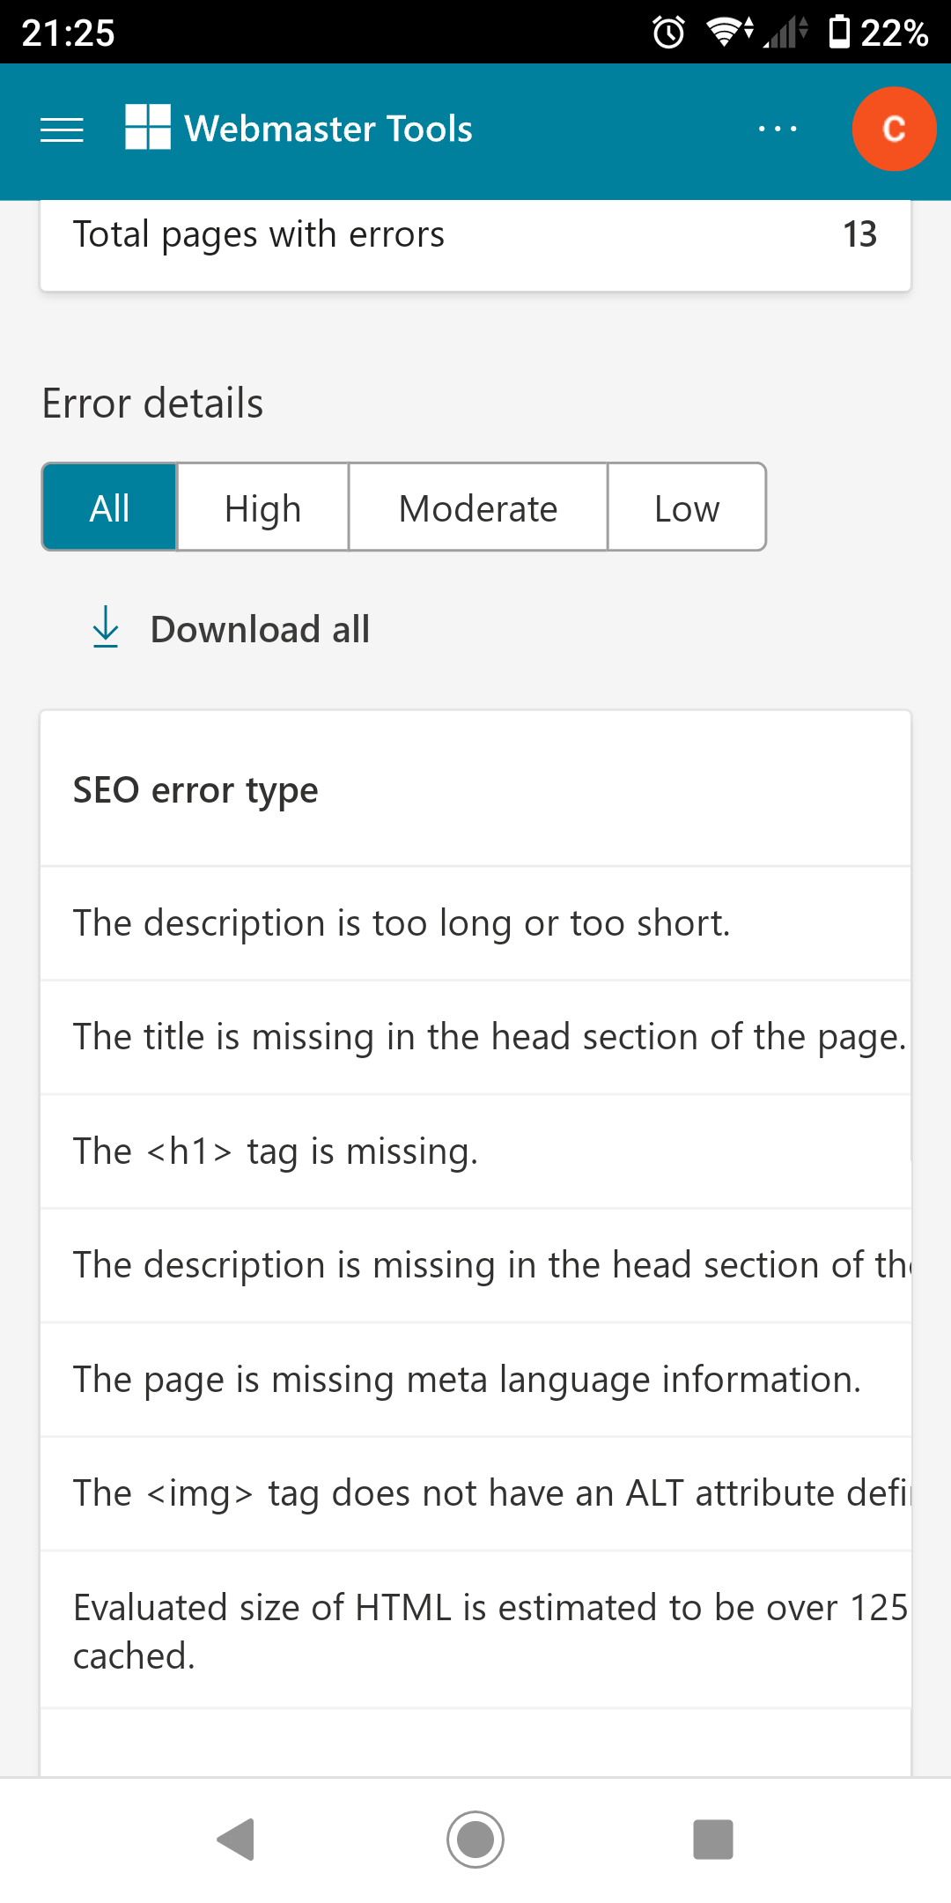
Task: Open Evaluated size of HTML error row
Action: point(489,1631)
